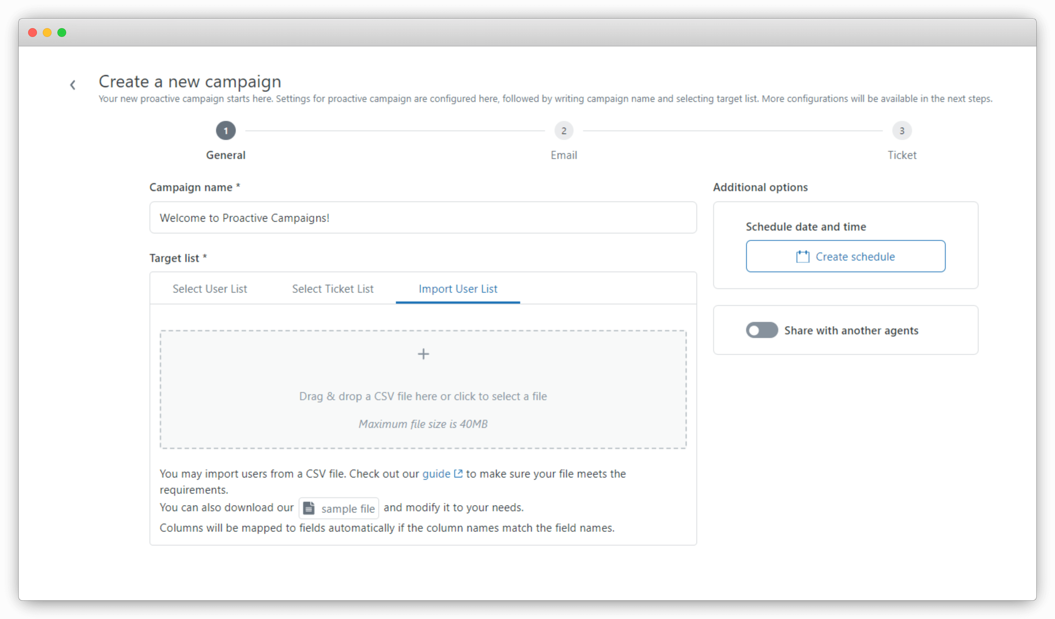Image resolution: width=1055 pixels, height=619 pixels.
Task: Click the plus icon in the CSV upload area
Action: tap(423, 354)
